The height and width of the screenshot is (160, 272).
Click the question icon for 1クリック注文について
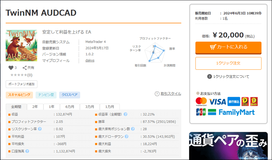pyautogui.click(x=209, y=77)
